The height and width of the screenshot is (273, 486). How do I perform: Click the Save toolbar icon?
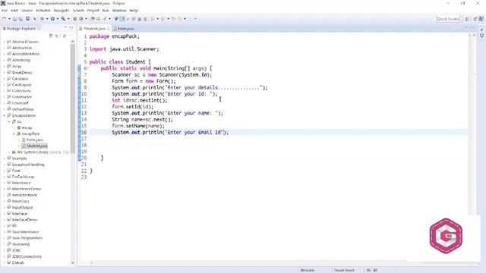pos(15,19)
